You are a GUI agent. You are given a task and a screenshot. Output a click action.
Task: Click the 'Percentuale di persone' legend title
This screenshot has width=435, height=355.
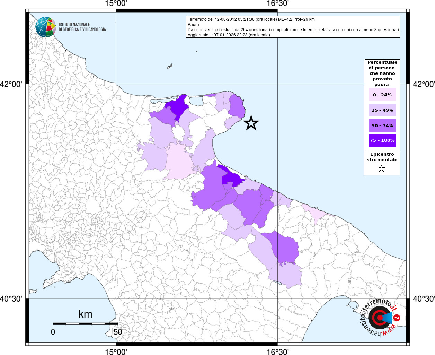(382, 73)
